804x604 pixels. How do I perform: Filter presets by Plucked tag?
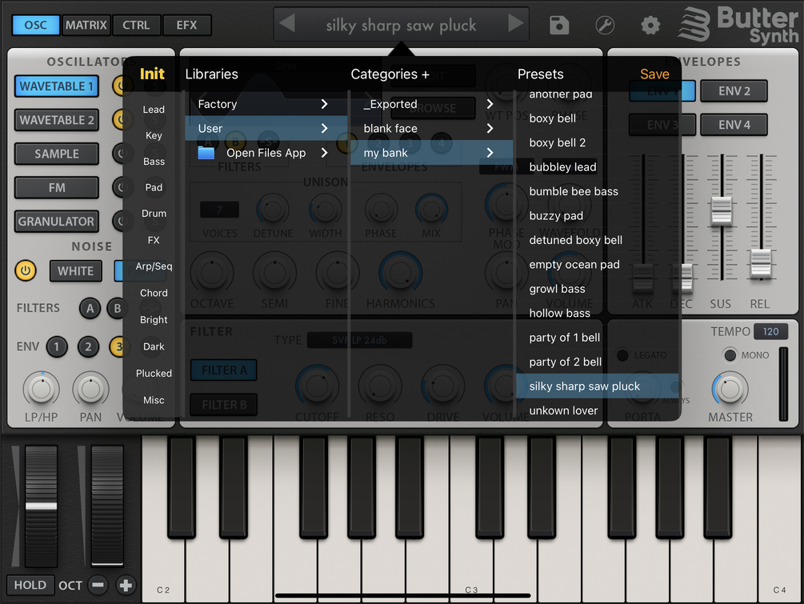tap(154, 374)
